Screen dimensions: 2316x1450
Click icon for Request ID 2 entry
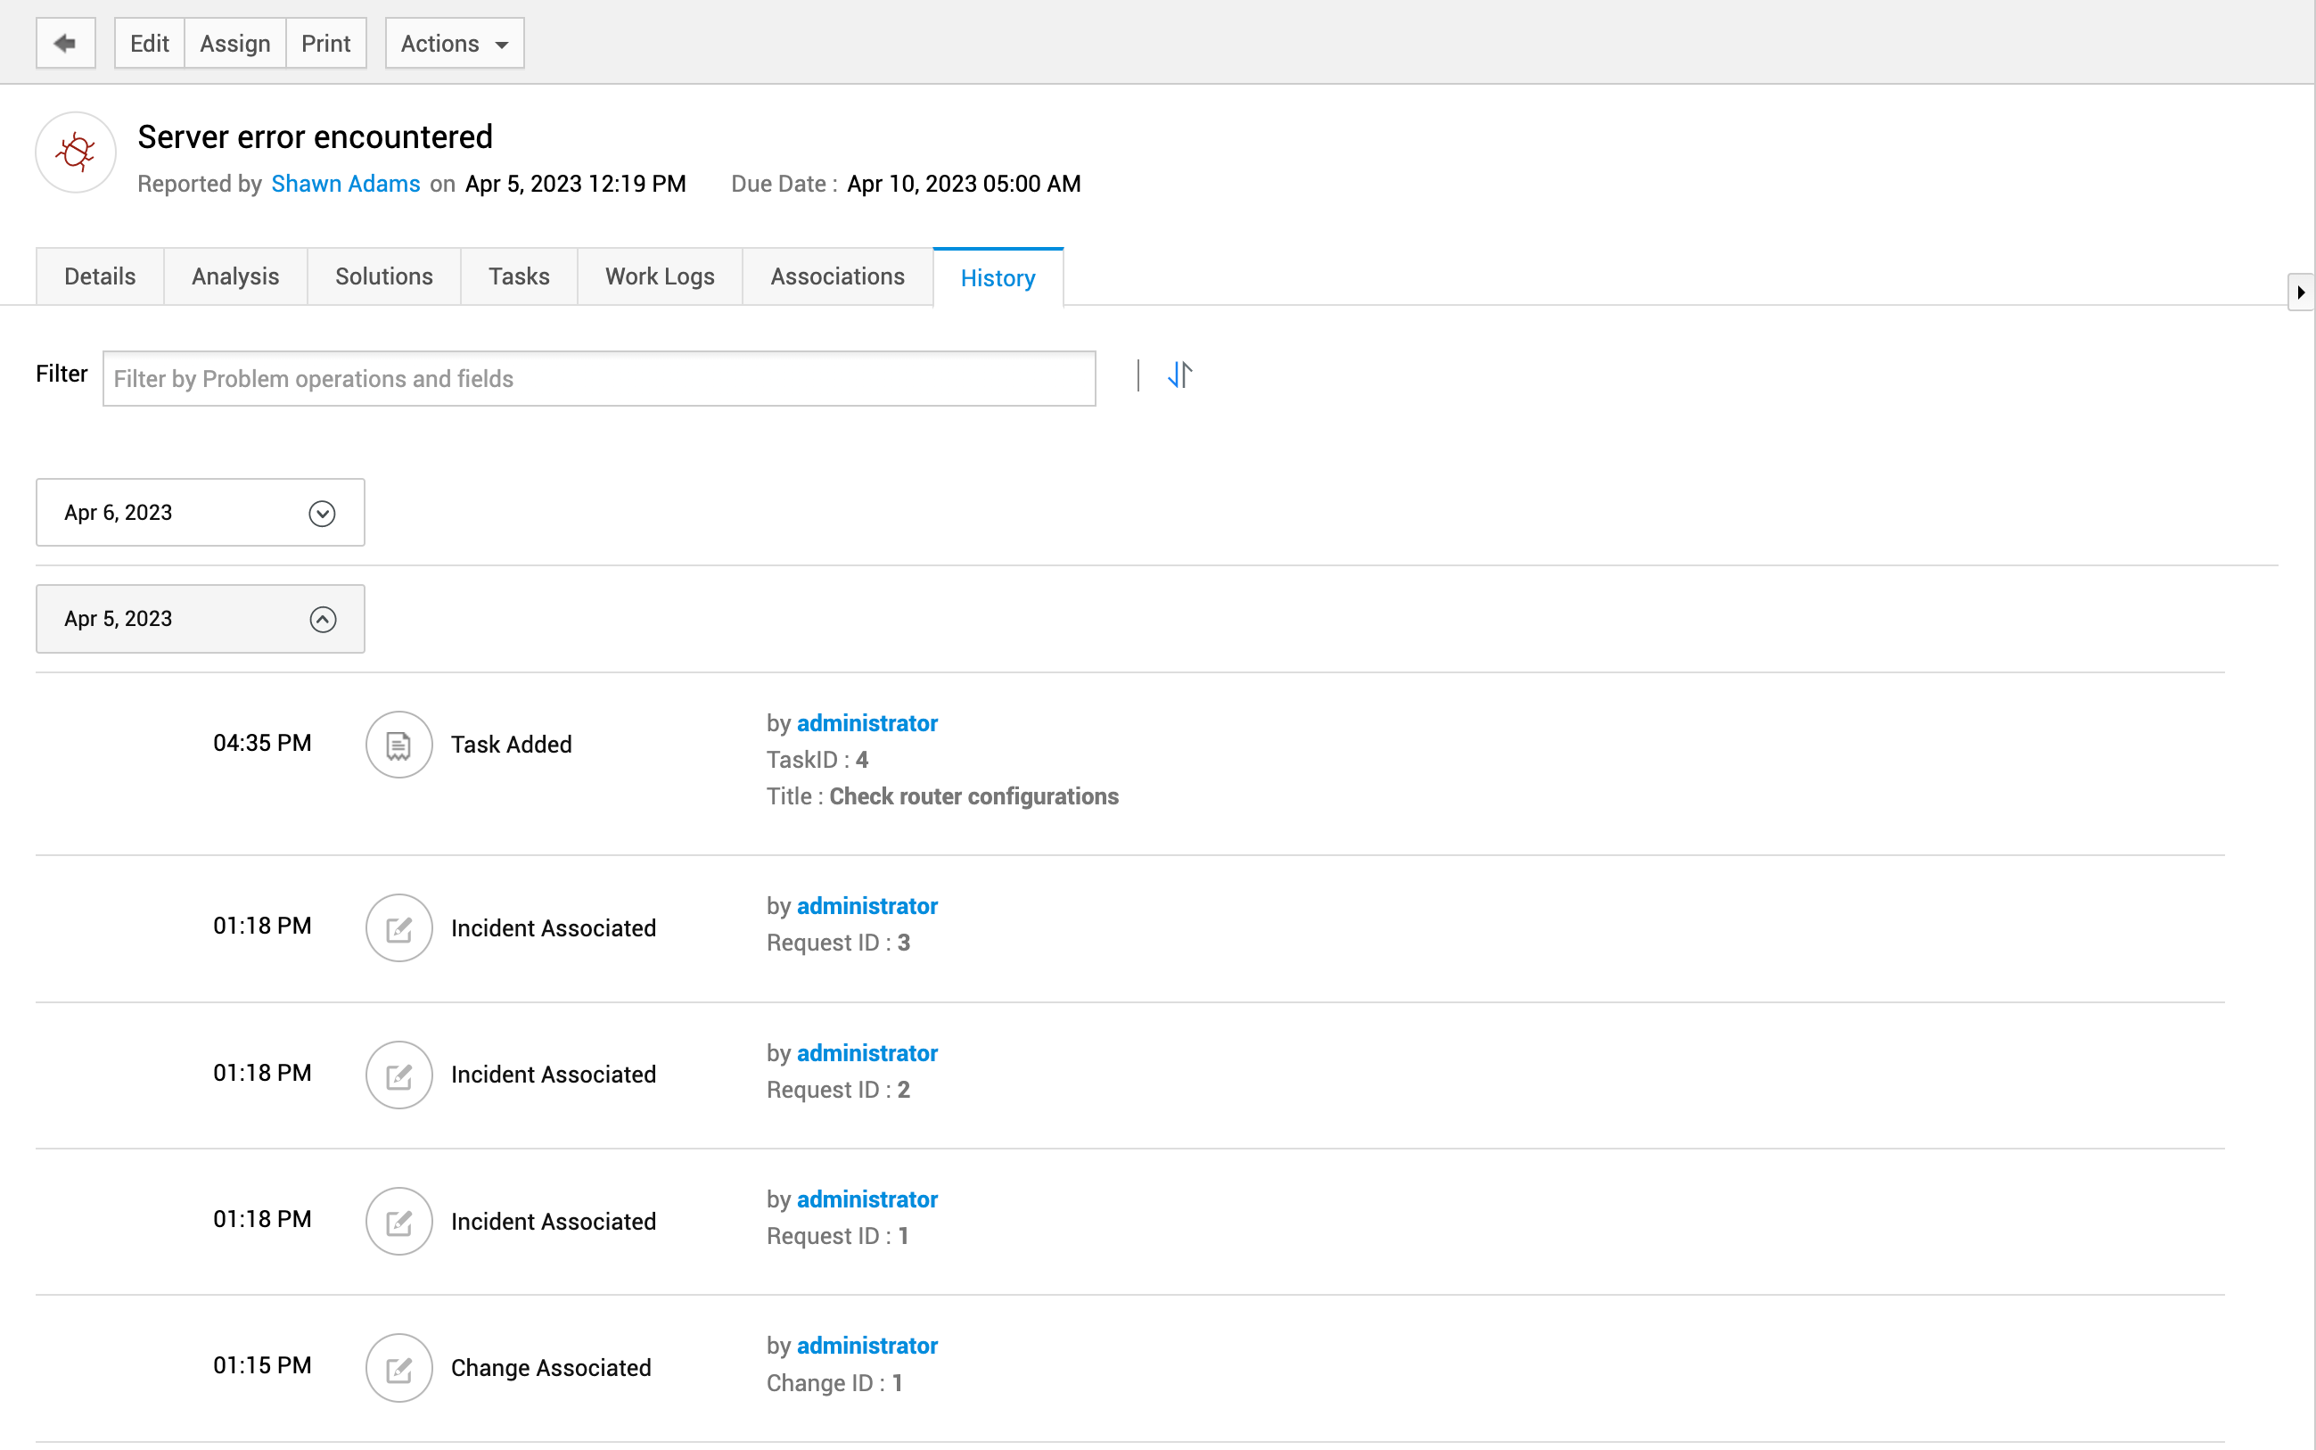tap(398, 1074)
